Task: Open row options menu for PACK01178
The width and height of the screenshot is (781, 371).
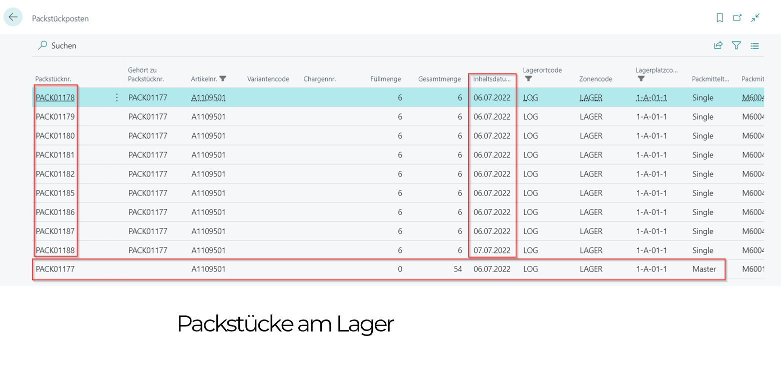Action: click(x=117, y=97)
